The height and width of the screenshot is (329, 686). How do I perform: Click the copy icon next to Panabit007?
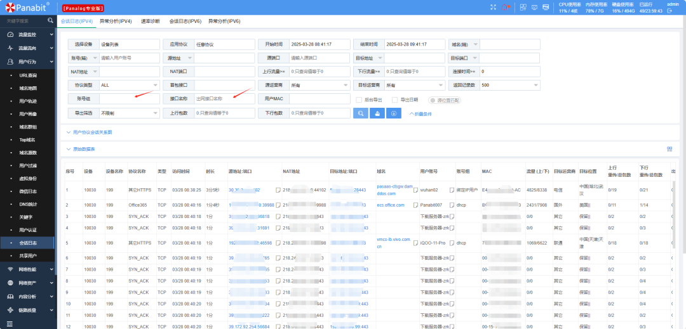(452, 205)
